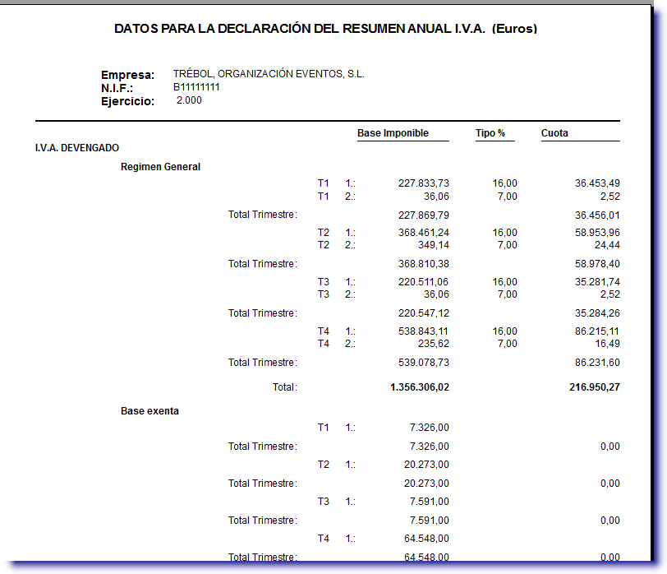Click the grand total cuota 216.950,27
The width and height of the screenshot is (667, 574).
click(x=595, y=387)
